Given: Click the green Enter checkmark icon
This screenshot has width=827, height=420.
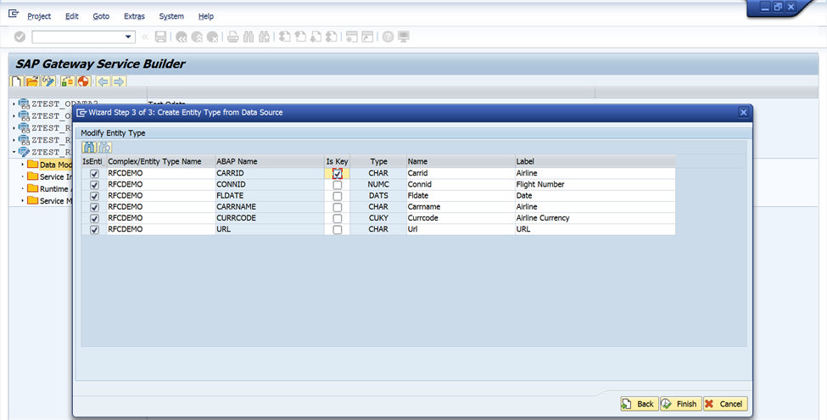Looking at the screenshot, I should coord(20,37).
